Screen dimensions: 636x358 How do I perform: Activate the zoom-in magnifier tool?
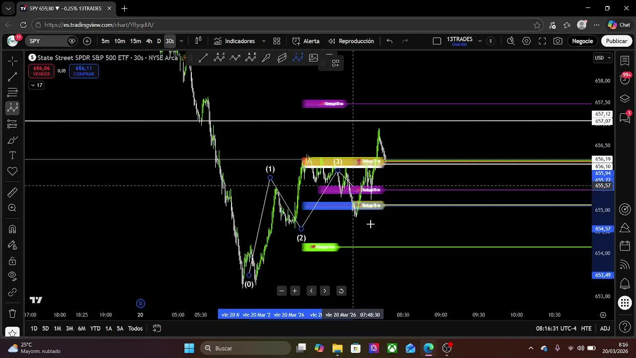click(x=12, y=208)
